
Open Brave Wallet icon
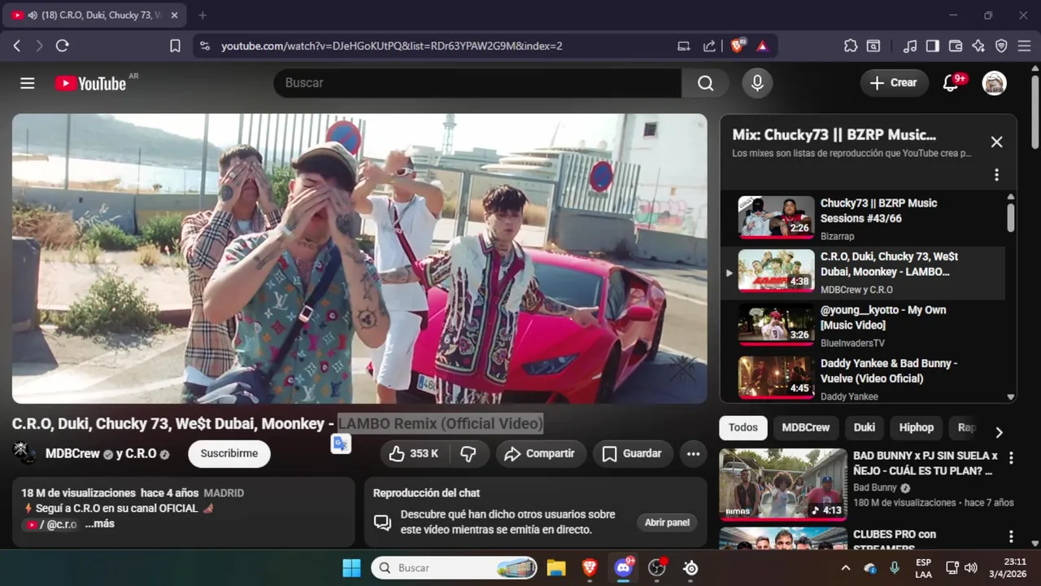[x=956, y=46]
